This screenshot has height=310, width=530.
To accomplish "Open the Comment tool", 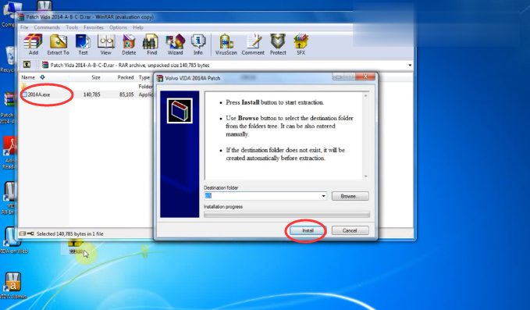I will 253,45.
